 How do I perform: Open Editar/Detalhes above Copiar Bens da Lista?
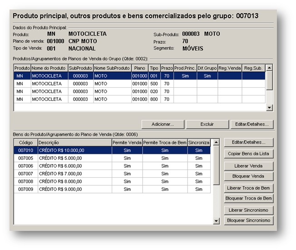[x=249, y=142]
